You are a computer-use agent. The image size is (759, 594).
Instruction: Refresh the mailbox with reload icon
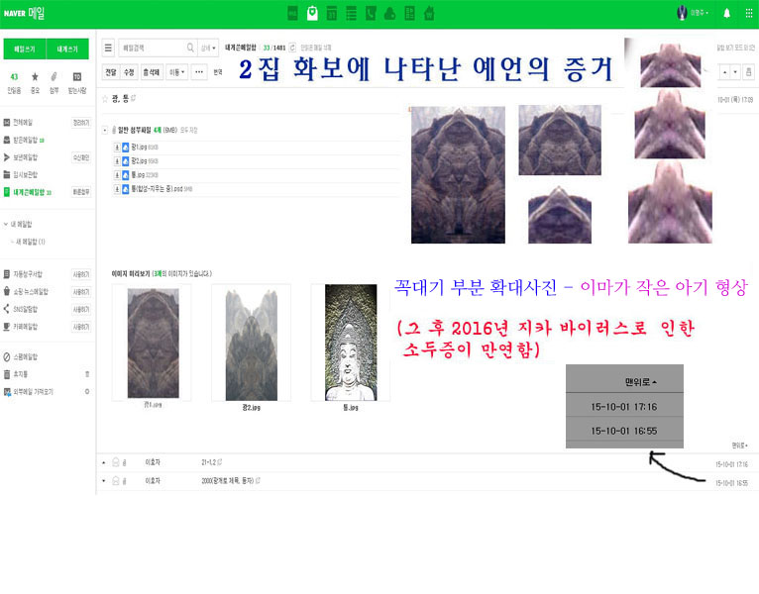pyautogui.click(x=292, y=48)
